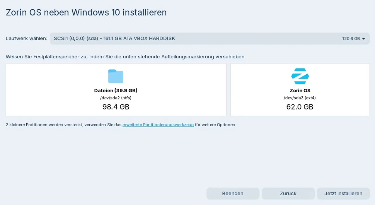Image resolution: width=375 pixels, height=205 pixels.
Task: Click the blue Dateien folder icon
Action: coord(116,76)
